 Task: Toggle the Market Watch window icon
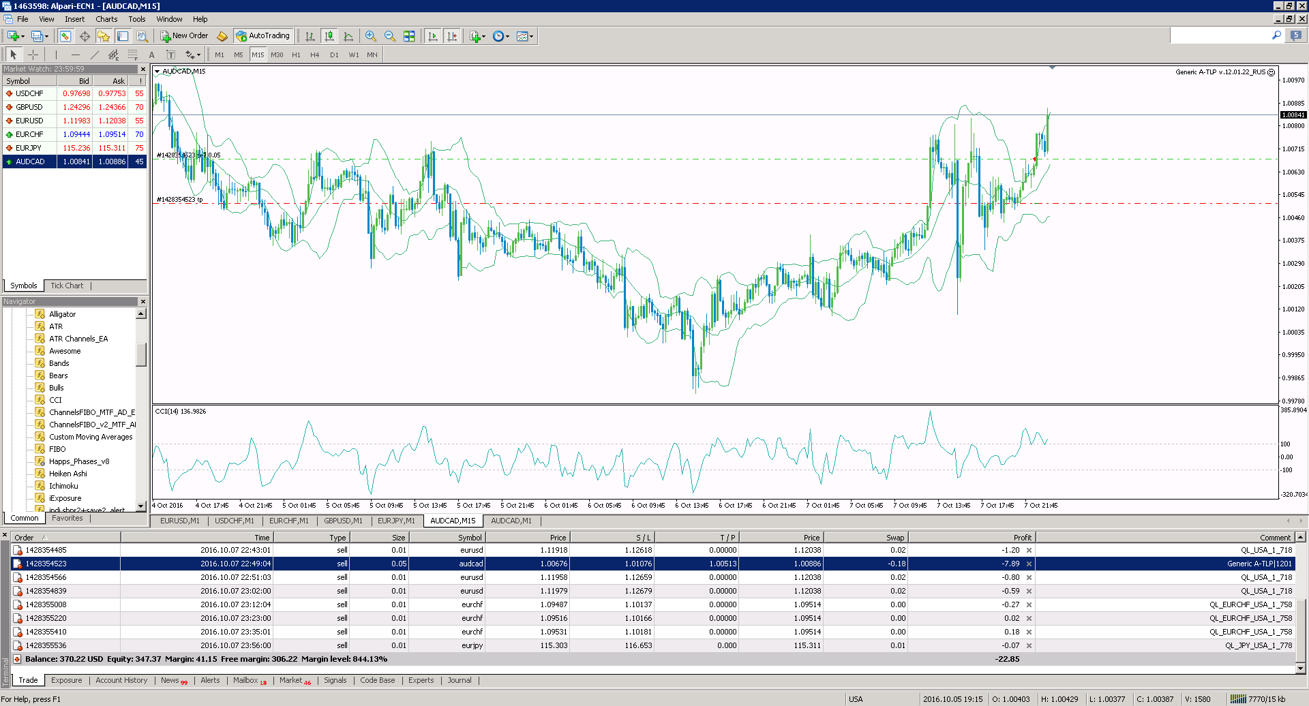65,36
